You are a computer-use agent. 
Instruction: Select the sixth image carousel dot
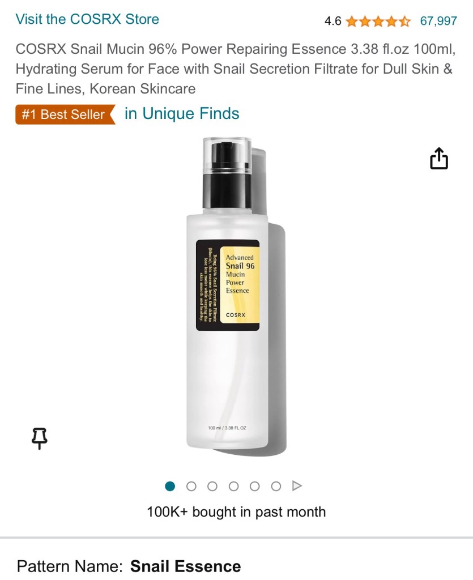276,486
